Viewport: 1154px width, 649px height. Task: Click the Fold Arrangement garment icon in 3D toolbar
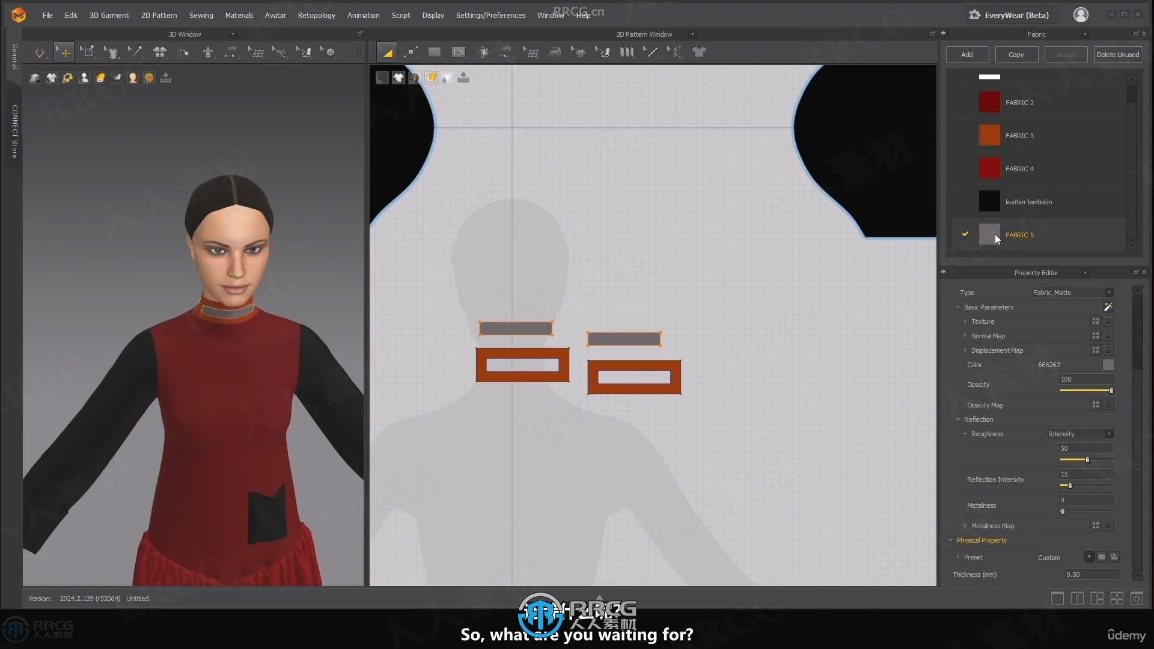point(160,53)
